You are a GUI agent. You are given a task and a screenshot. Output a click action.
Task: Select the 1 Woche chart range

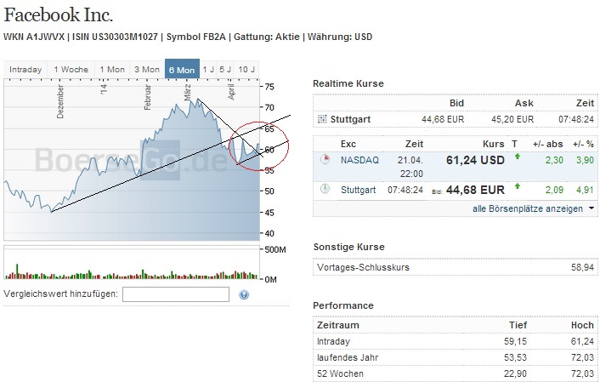coord(71,70)
